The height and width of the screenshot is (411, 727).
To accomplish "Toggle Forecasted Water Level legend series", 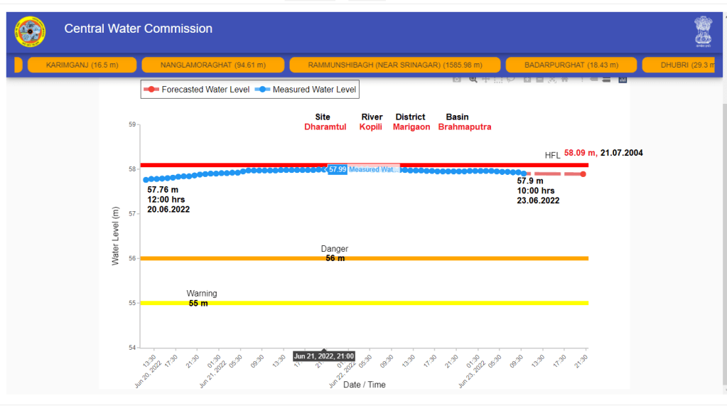I will (x=196, y=90).
